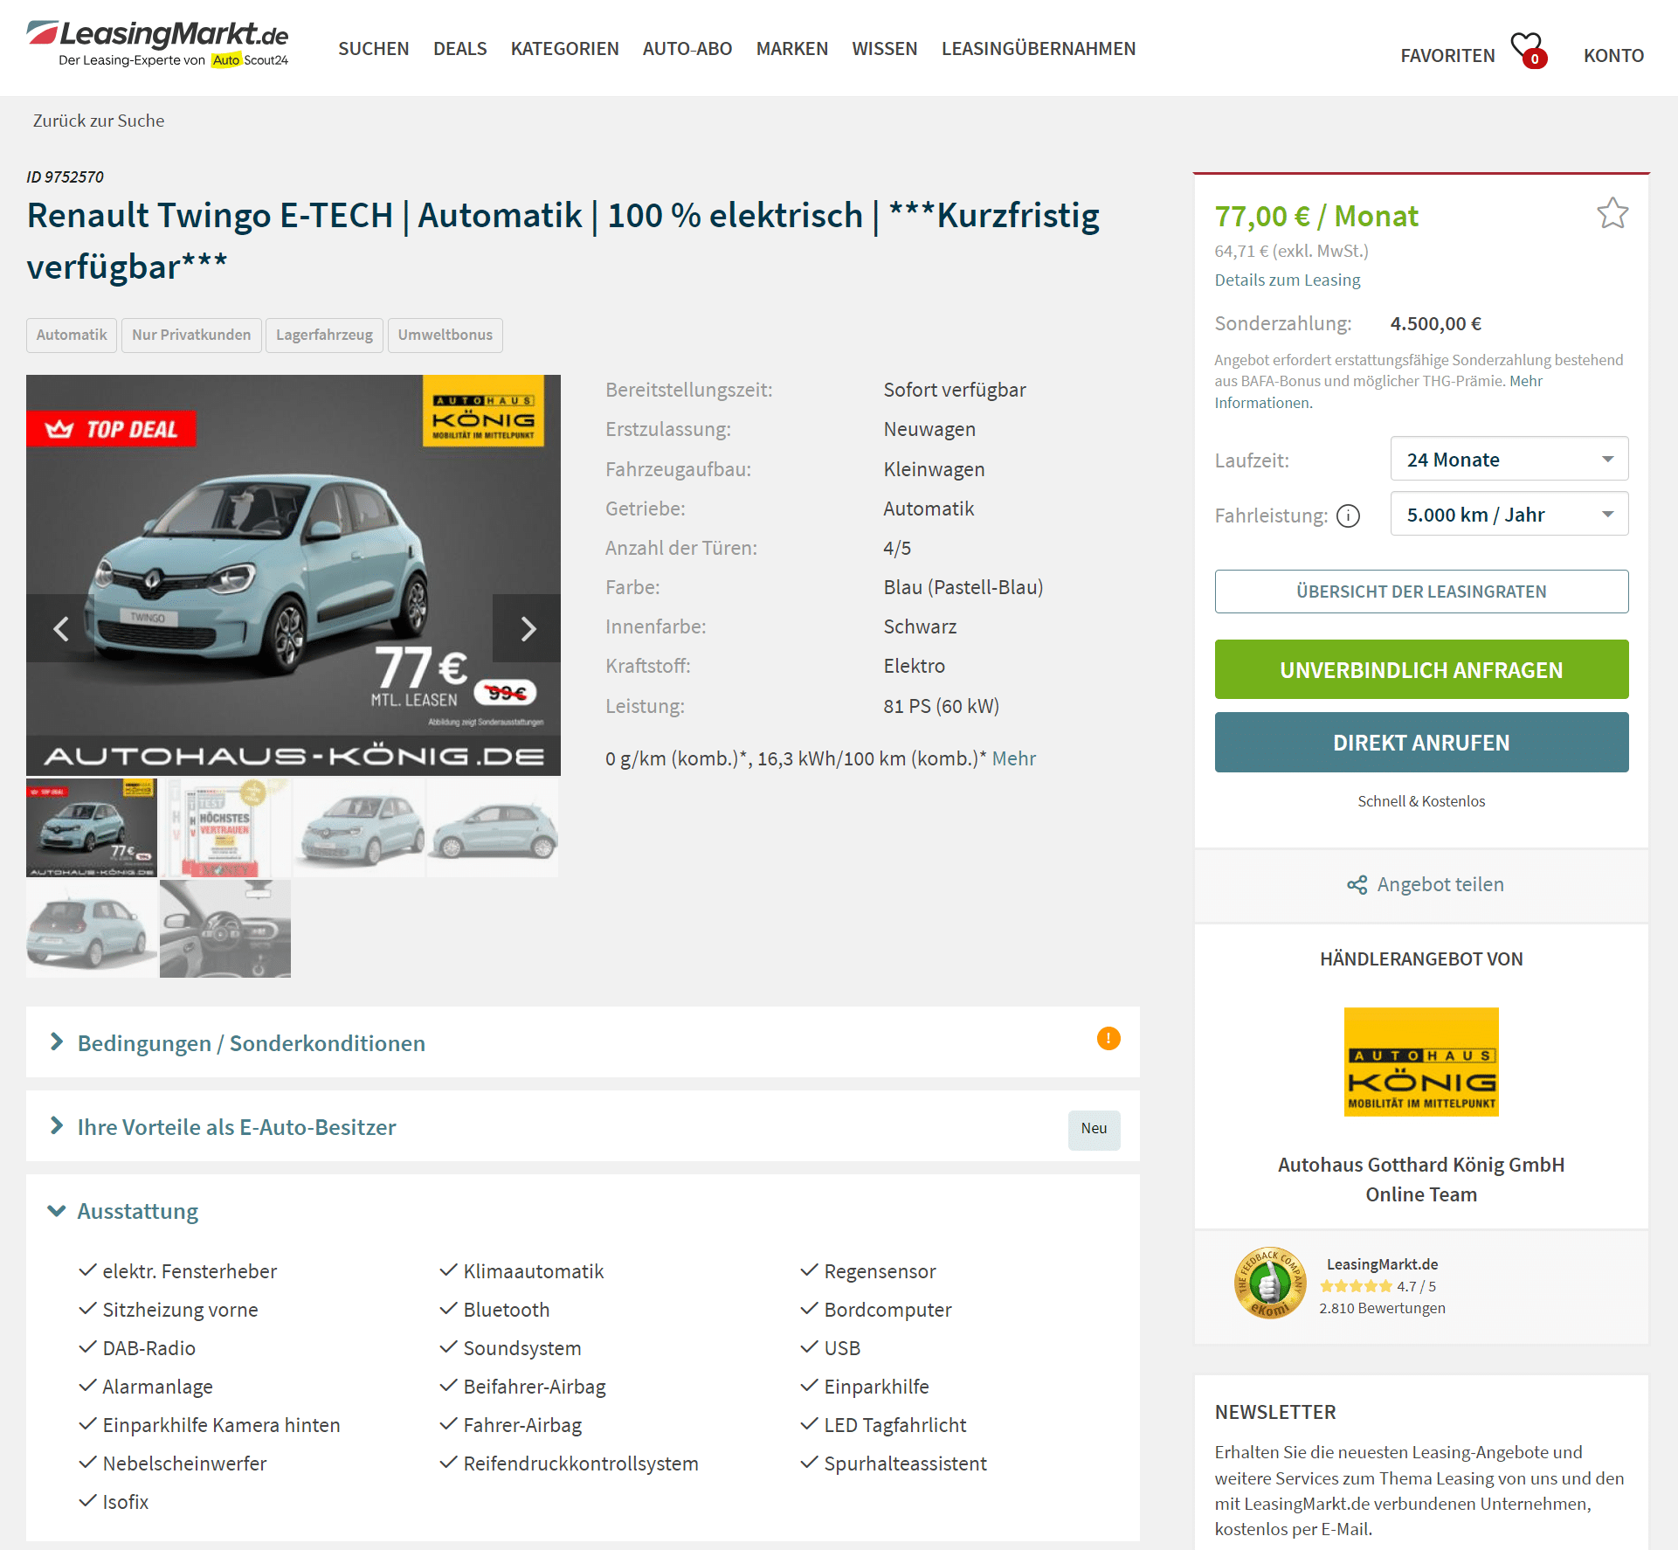
Task: Click the Spurhalteassistent feature
Action: pos(905,1464)
